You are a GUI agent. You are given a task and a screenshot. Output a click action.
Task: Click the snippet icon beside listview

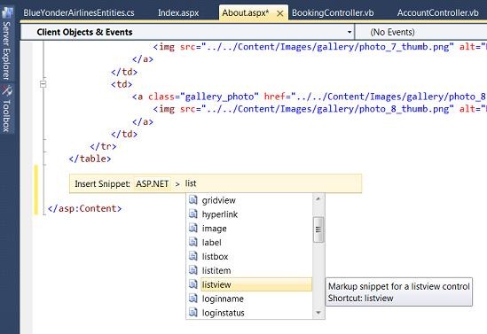[x=193, y=284]
